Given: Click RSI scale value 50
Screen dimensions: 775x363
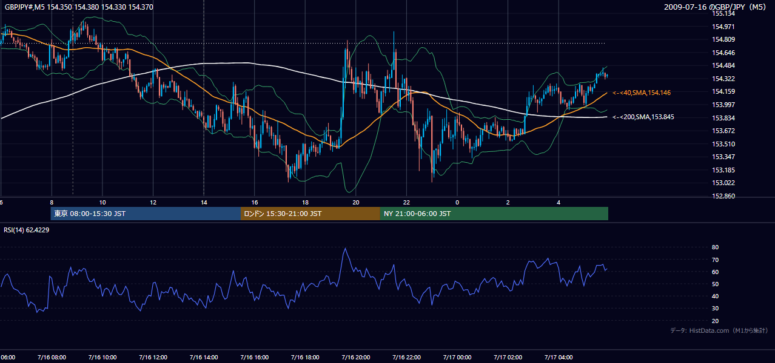Looking at the screenshot, I should [x=715, y=284].
